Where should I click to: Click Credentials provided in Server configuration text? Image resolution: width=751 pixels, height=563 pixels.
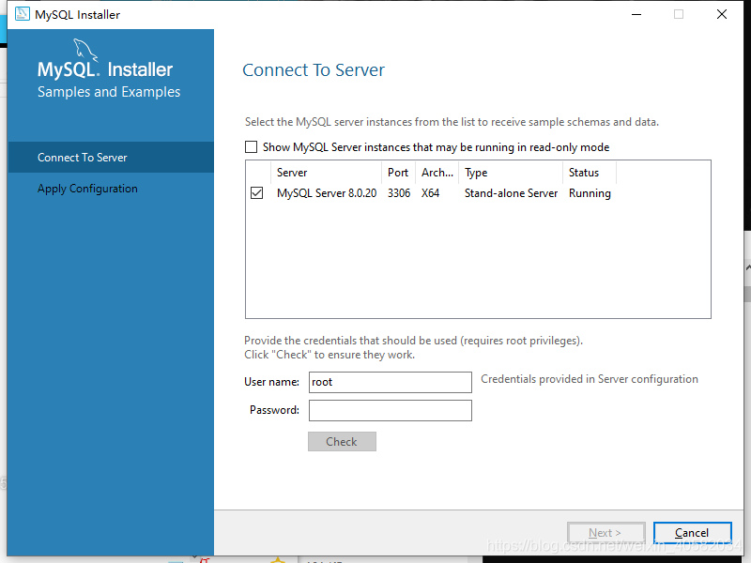(x=590, y=379)
